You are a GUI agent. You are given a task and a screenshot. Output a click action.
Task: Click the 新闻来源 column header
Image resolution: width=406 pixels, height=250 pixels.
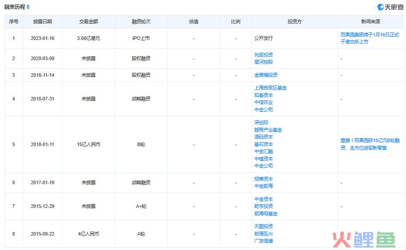pos(371,21)
